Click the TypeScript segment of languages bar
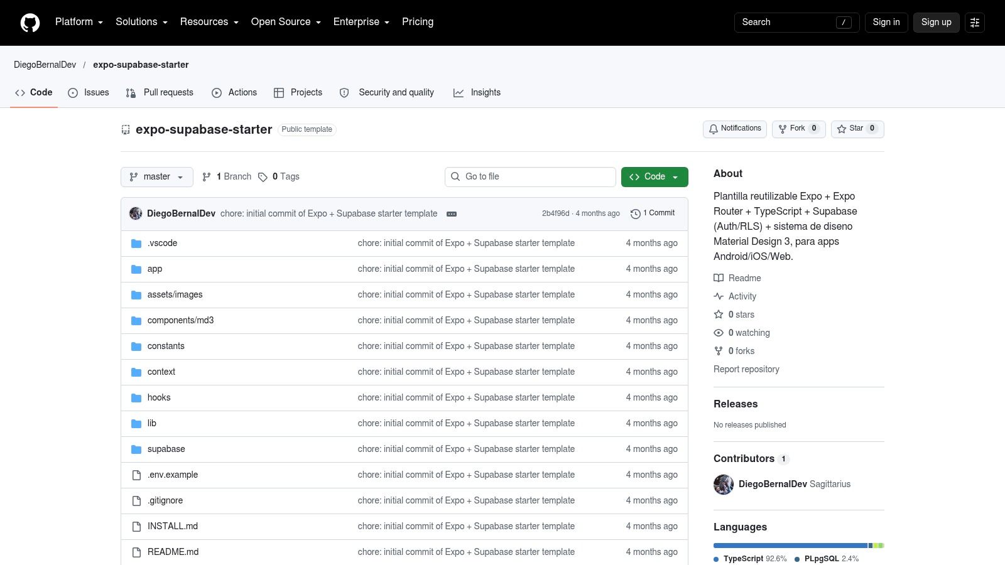1005x565 pixels. click(790, 546)
